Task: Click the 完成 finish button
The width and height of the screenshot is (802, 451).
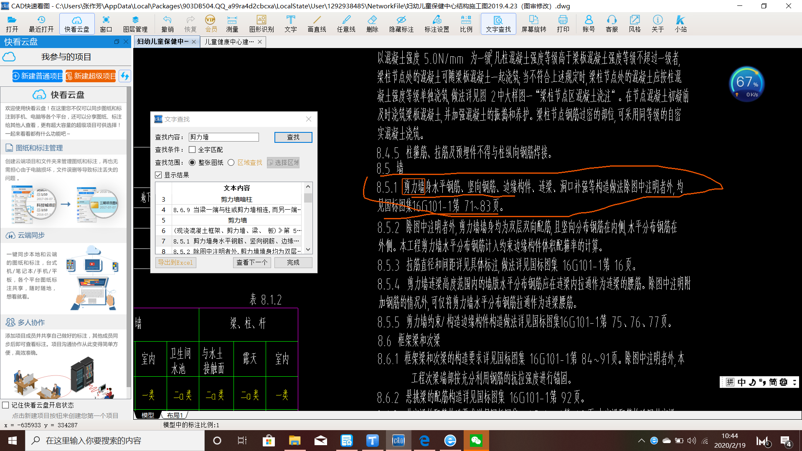Action: pos(293,262)
